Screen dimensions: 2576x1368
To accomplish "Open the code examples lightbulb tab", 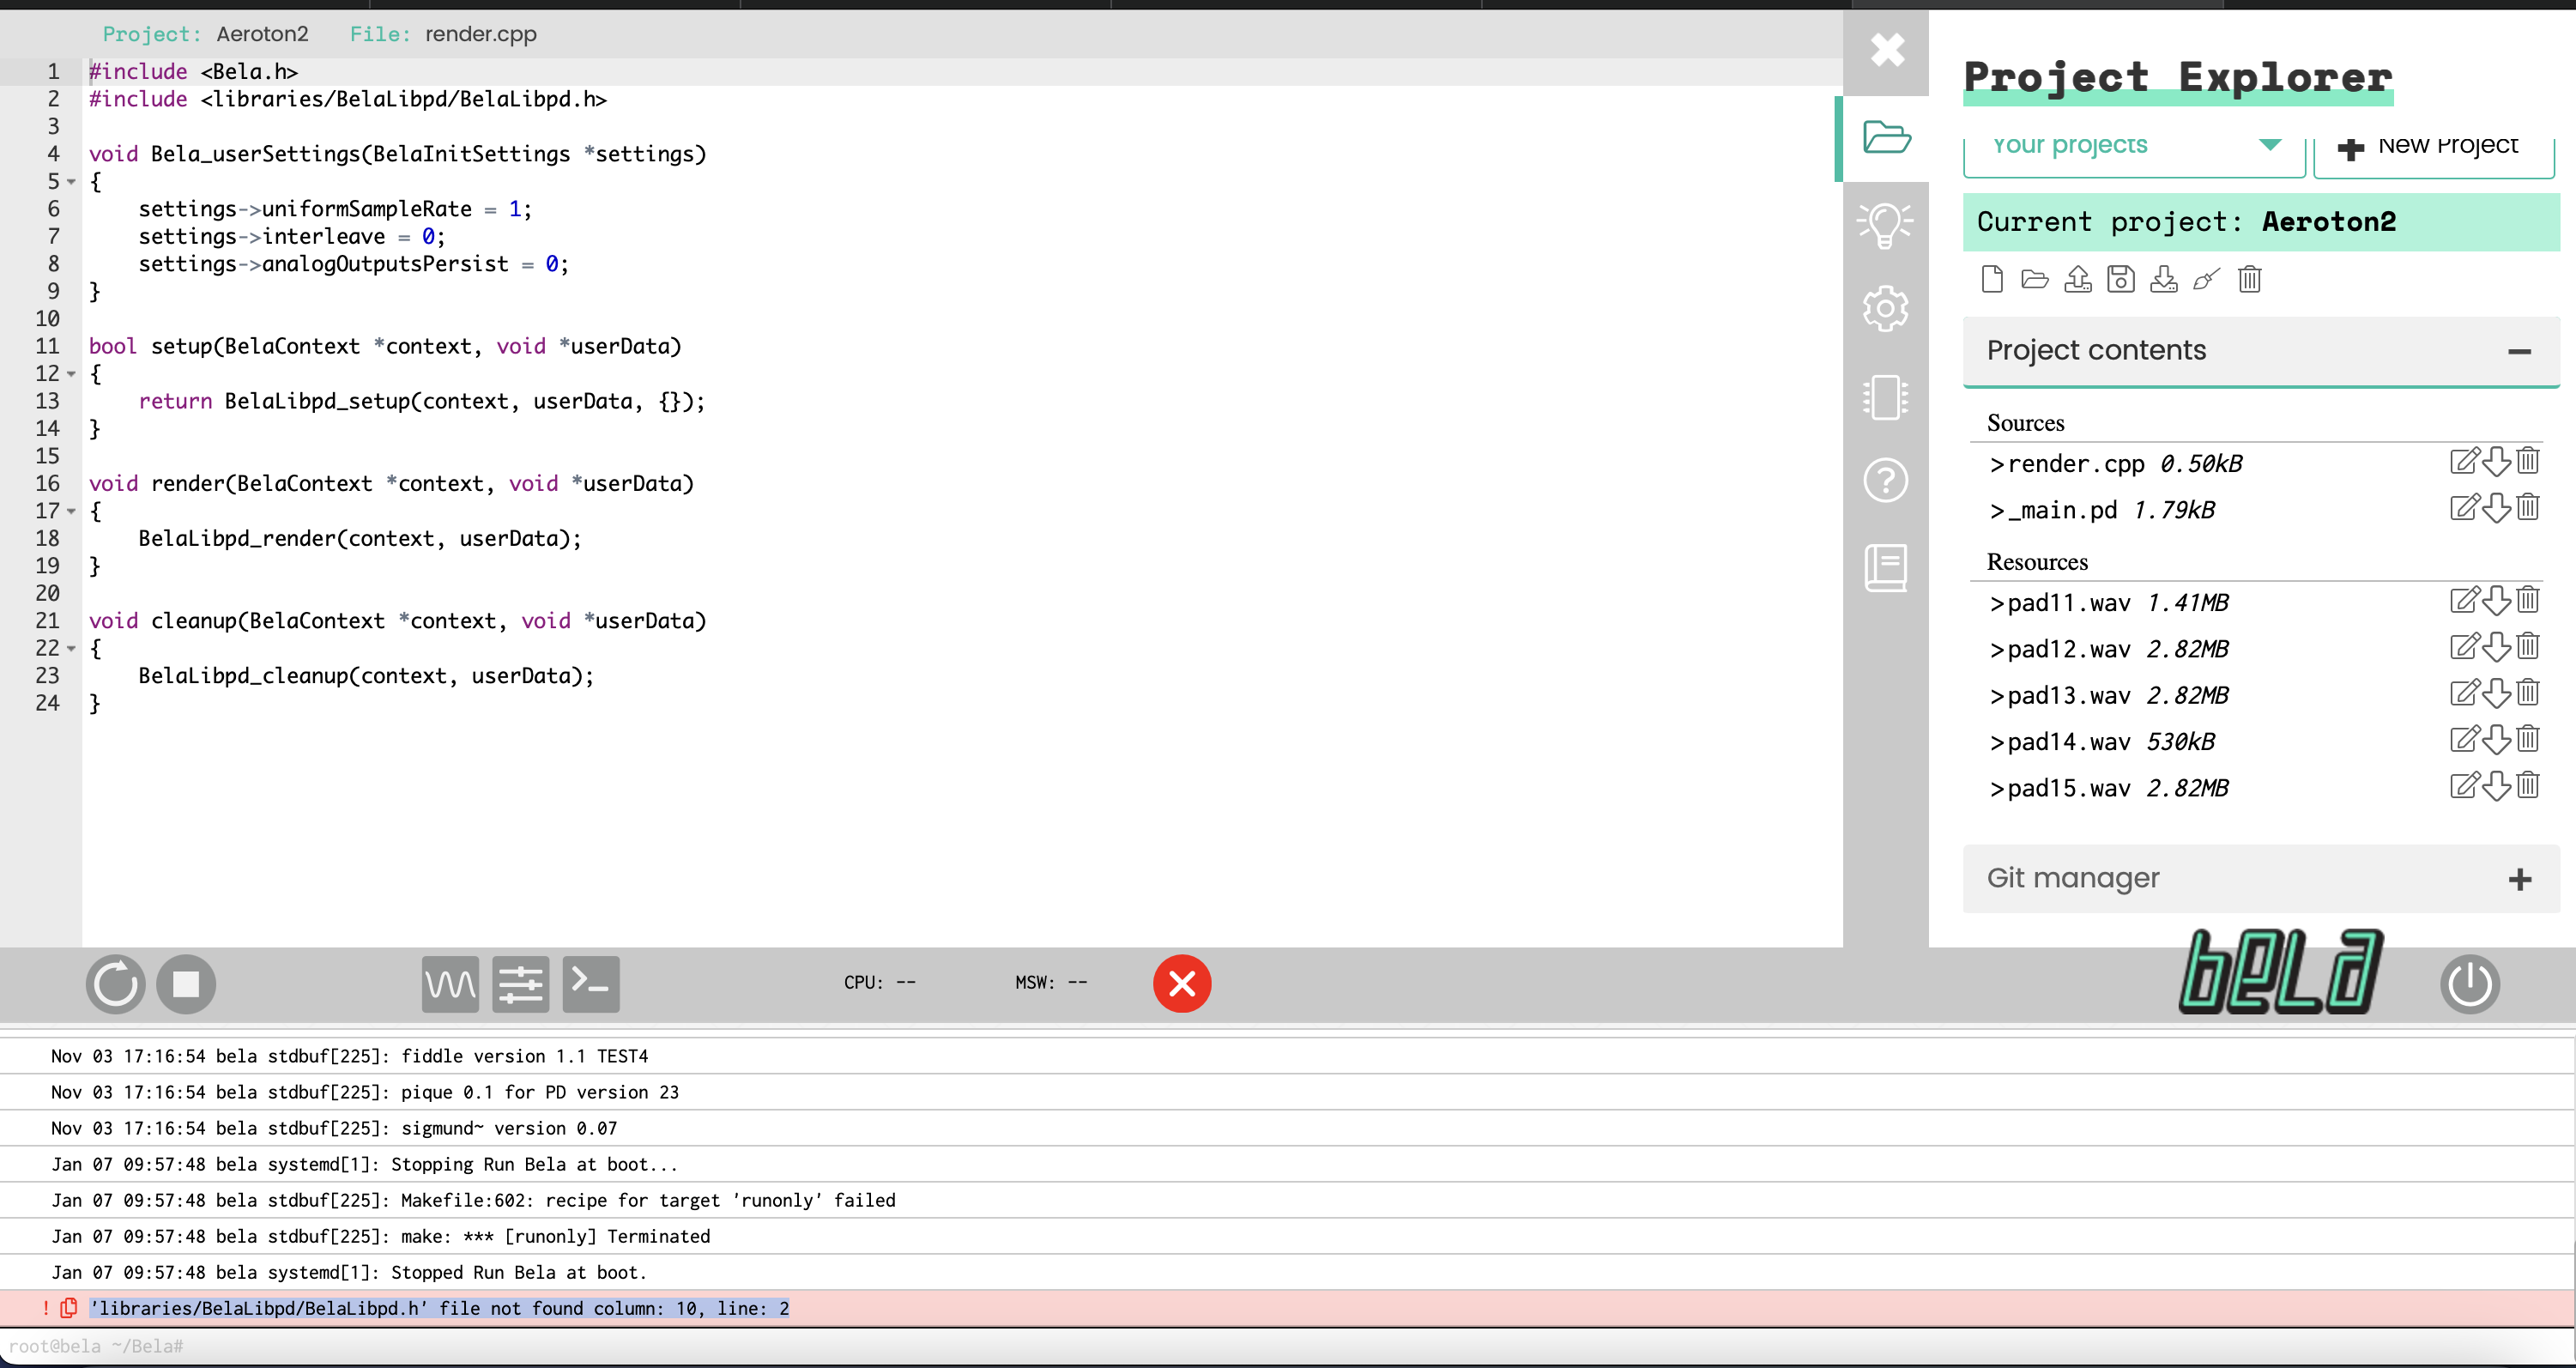I will (1885, 224).
